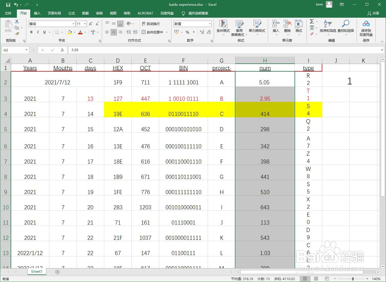Open the font size 11 dropdown
Screen dimensions: 386x282
coord(85,24)
